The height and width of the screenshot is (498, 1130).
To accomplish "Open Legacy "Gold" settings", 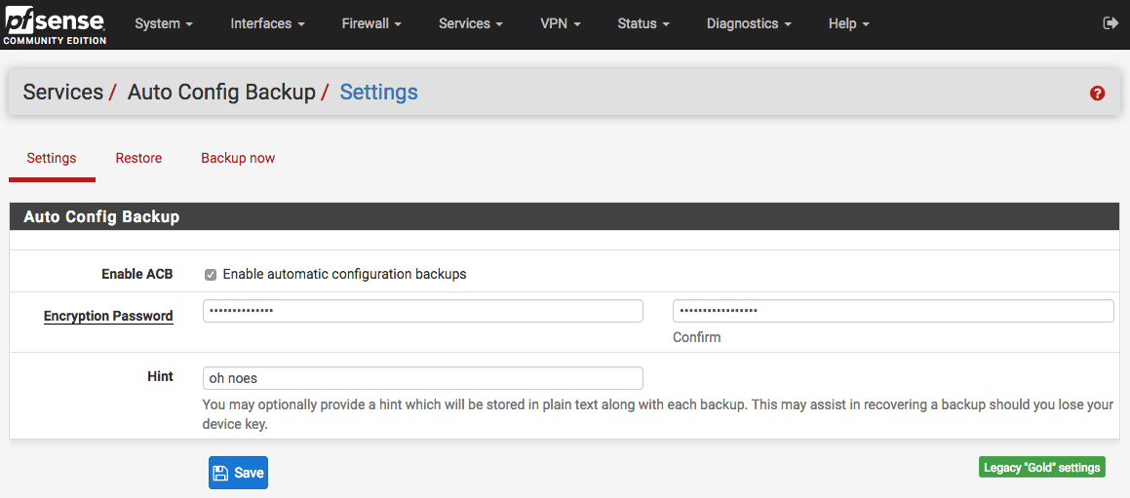I will [1041, 468].
